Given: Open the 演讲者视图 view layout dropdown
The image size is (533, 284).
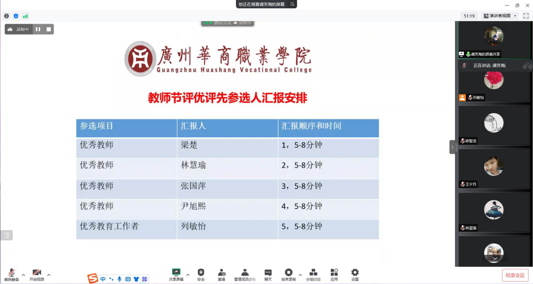Looking at the screenshot, I should click(x=499, y=16).
